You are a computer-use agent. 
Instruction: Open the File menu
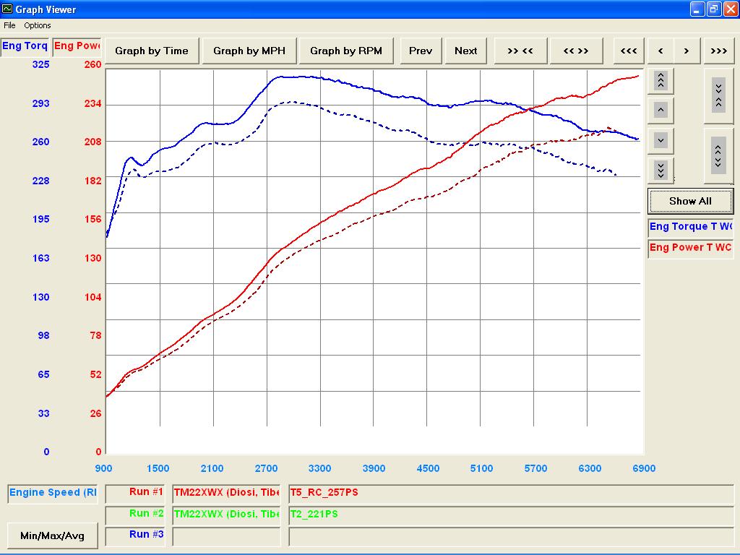(x=9, y=25)
